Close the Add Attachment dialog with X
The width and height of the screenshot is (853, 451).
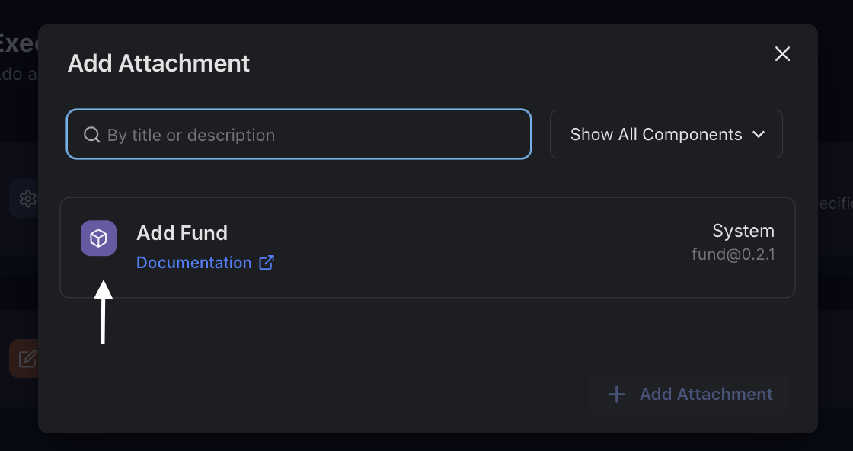click(x=782, y=54)
